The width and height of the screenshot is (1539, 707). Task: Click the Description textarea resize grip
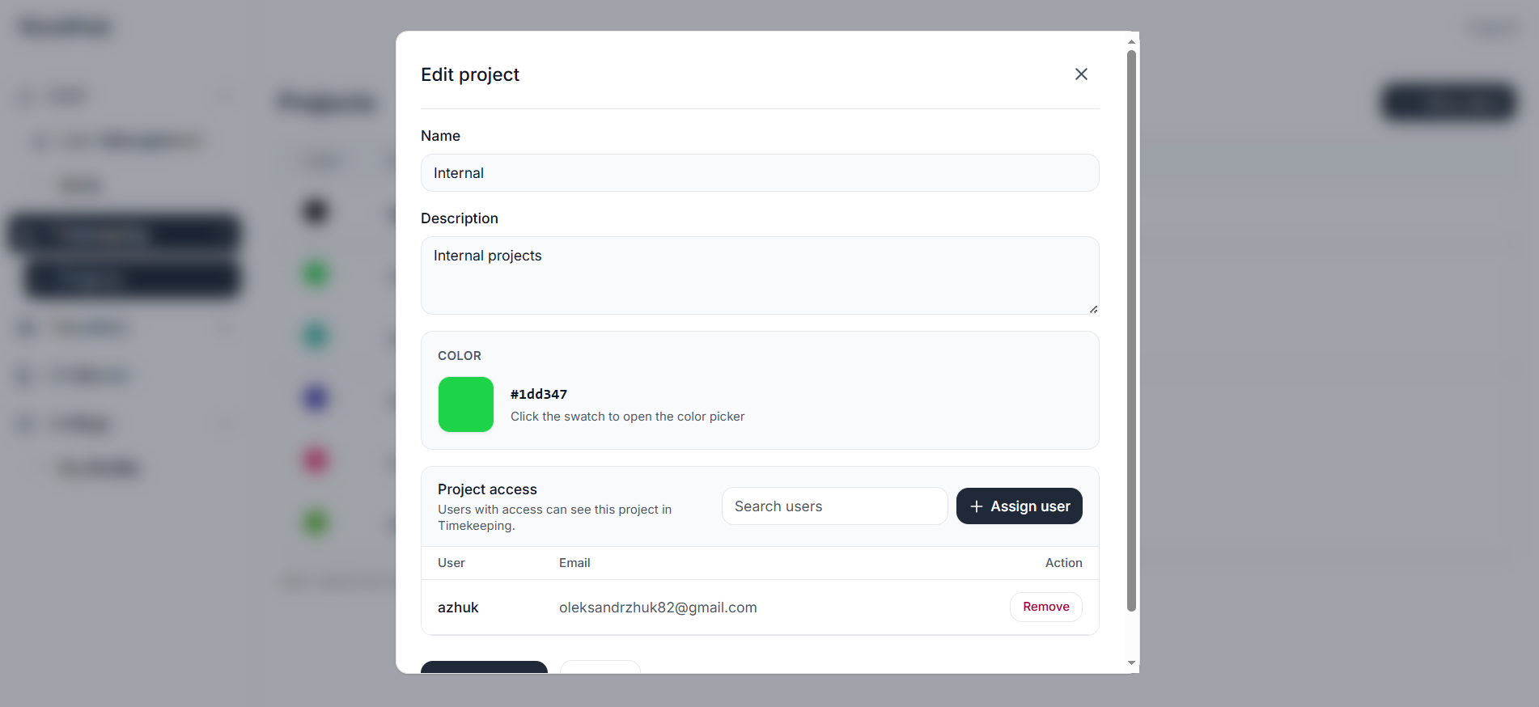1093,309
